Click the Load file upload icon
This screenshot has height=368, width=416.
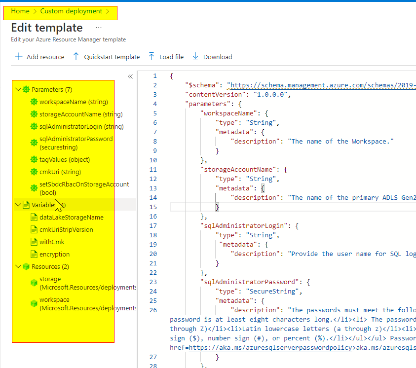pos(151,56)
